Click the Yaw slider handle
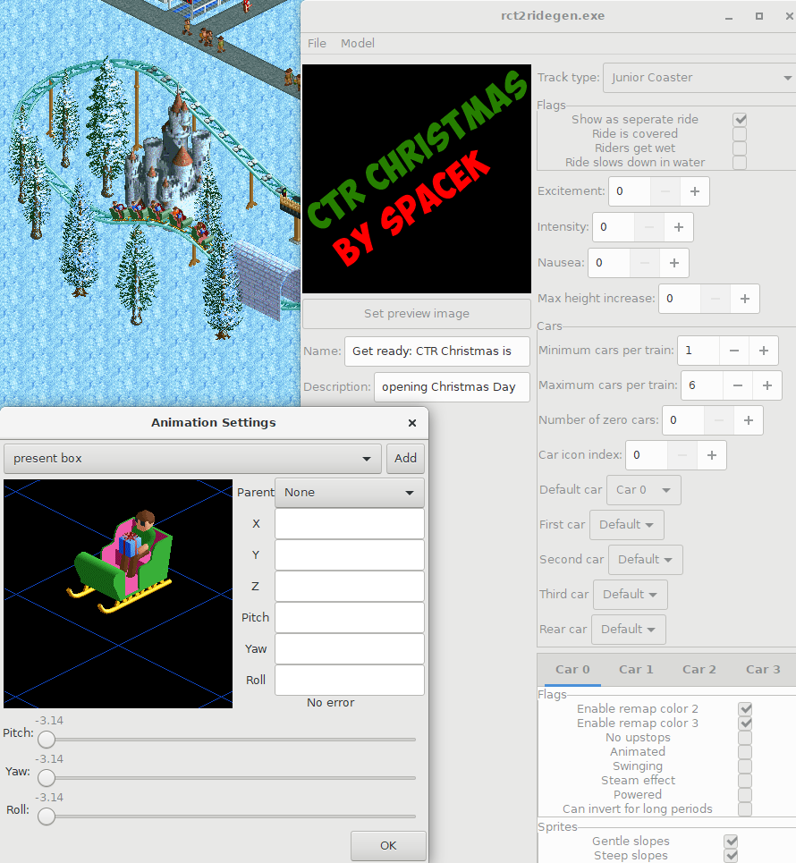 [x=47, y=778]
